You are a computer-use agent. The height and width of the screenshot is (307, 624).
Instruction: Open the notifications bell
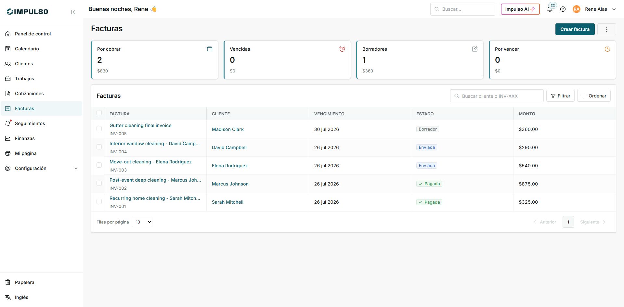[550, 9]
